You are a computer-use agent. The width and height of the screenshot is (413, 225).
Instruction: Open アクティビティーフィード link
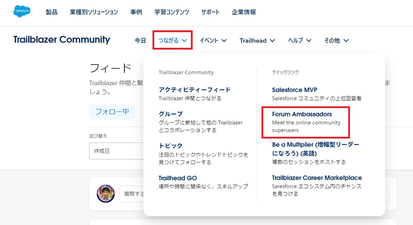click(x=194, y=90)
